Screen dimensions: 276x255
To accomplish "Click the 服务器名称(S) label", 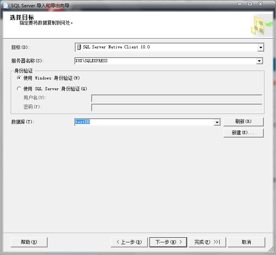I will 28,61.
